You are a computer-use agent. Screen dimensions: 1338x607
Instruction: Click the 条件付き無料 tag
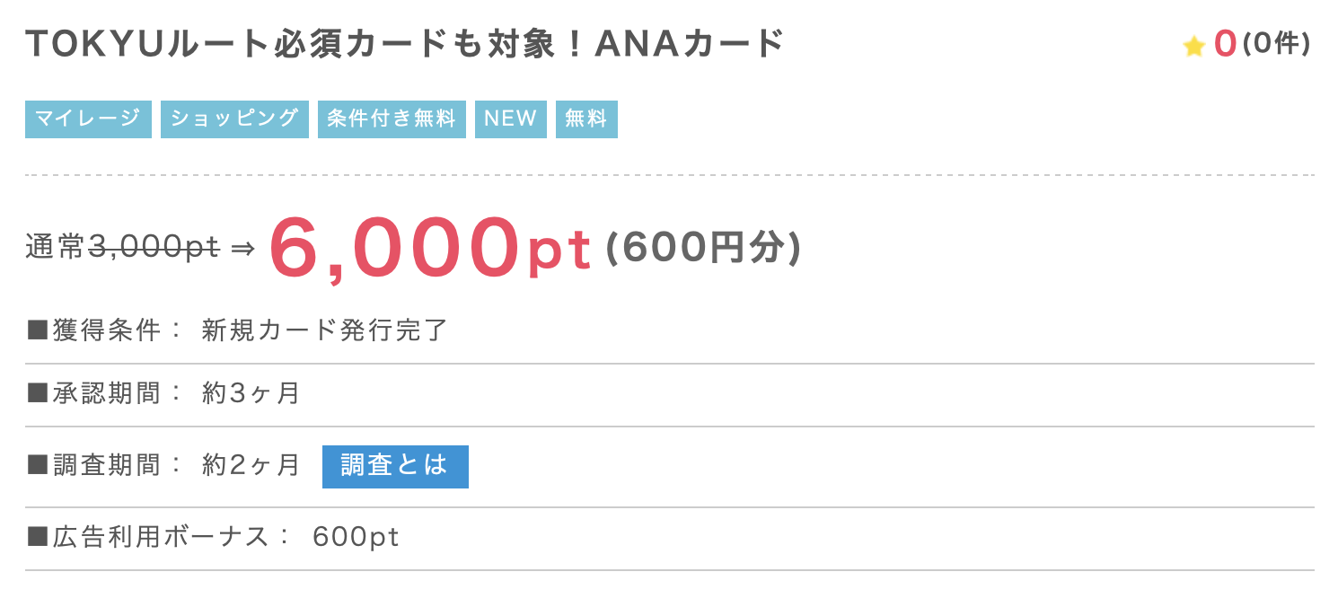click(x=392, y=119)
